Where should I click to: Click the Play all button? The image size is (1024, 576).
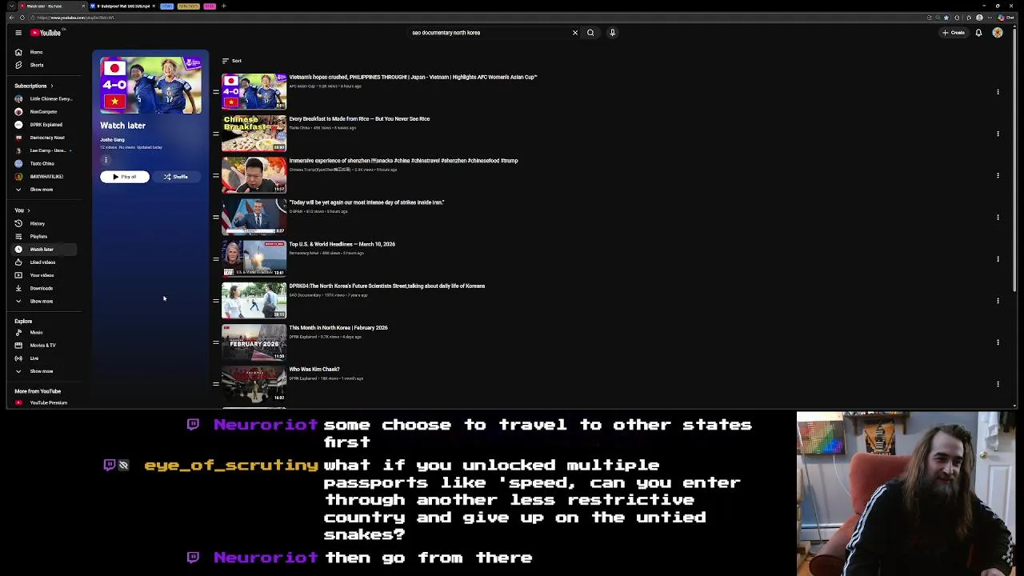pyautogui.click(x=125, y=177)
